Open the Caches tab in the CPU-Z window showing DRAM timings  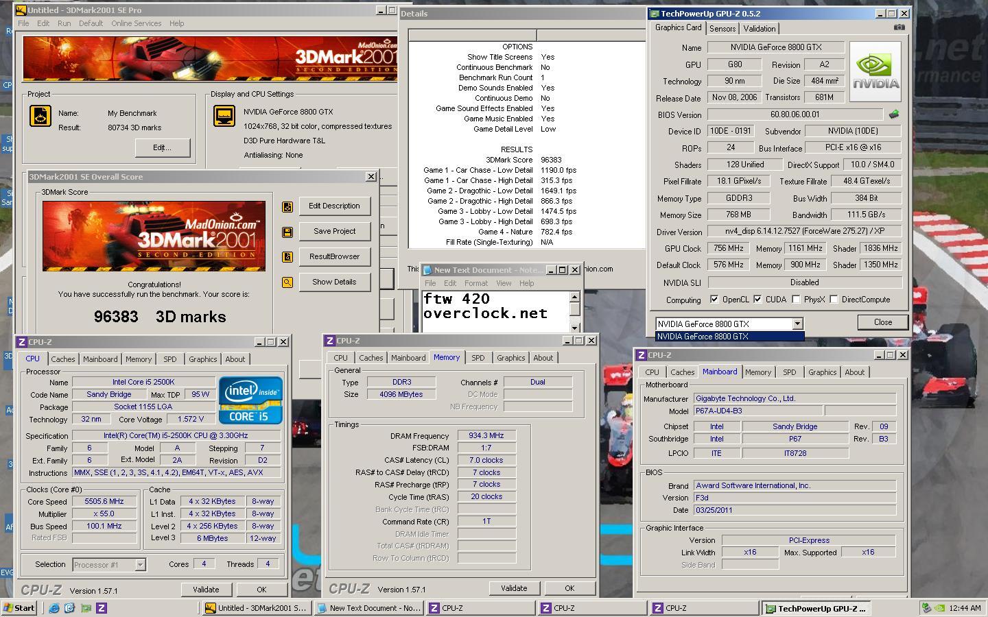[x=371, y=358]
